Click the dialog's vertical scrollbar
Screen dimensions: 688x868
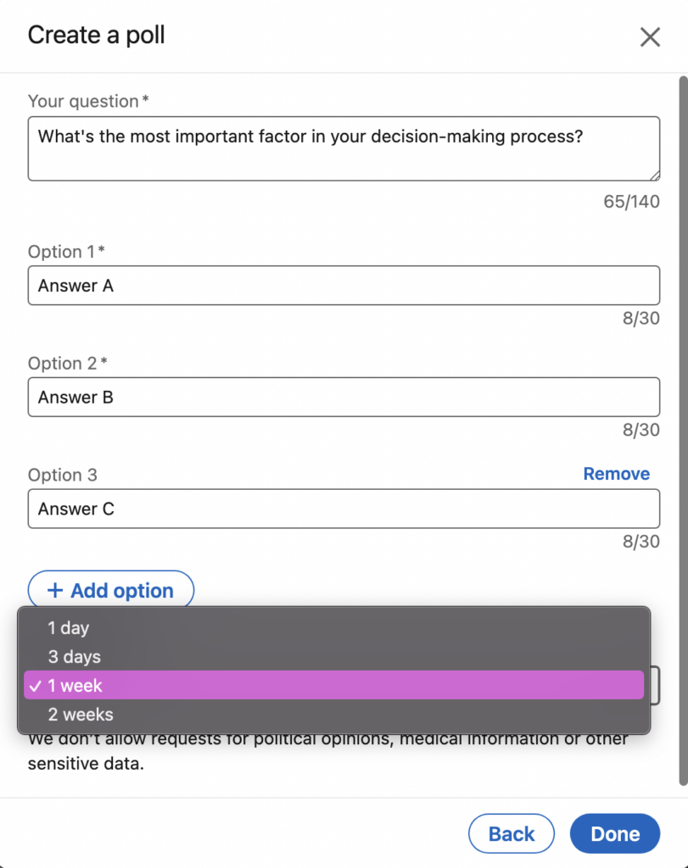pos(681,424)
